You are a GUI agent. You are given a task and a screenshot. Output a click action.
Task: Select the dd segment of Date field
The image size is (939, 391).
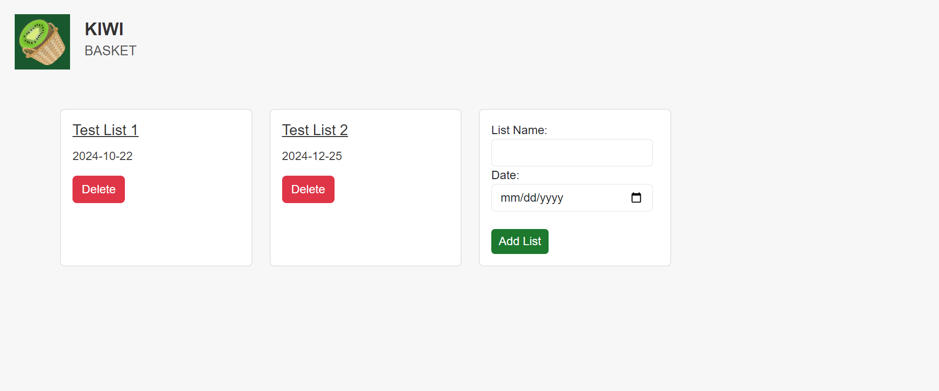click(530, 198)
